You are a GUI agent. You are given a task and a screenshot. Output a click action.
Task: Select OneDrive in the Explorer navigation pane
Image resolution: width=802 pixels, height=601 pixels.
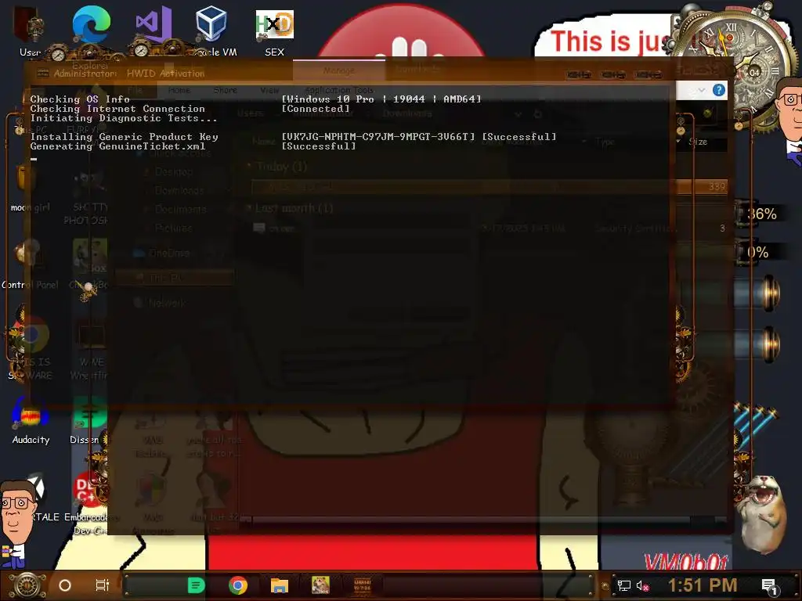pos(169,253)
